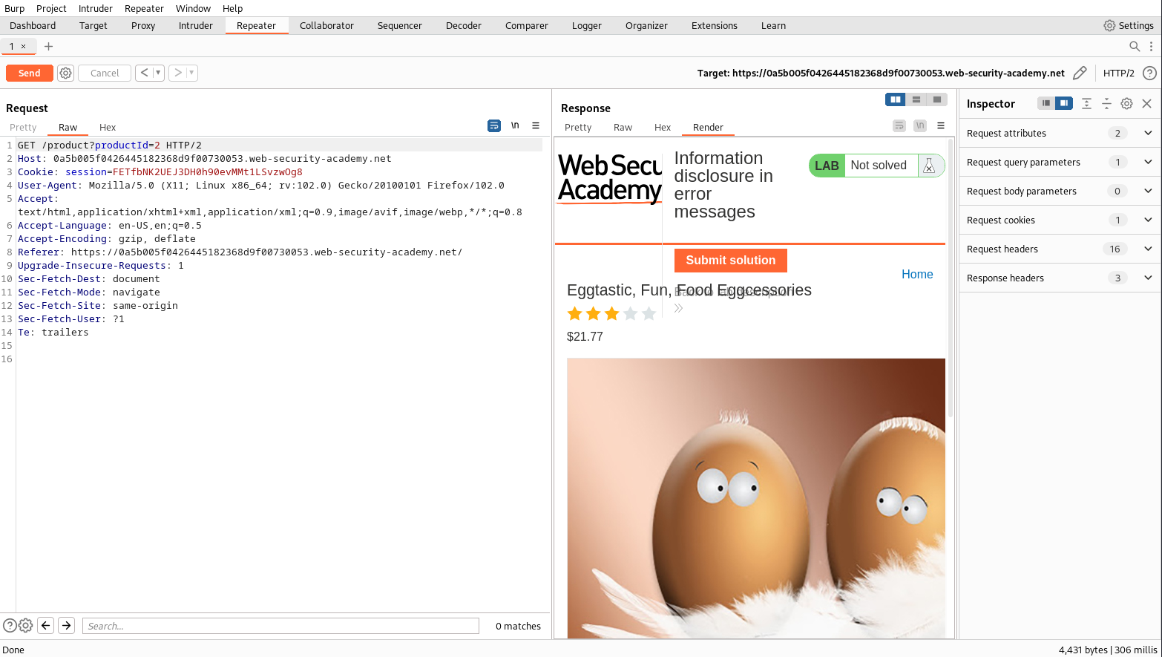Toggle non-printable characters in request
This screenshot has width=1162, height=657.
click(x=515, y=125)
